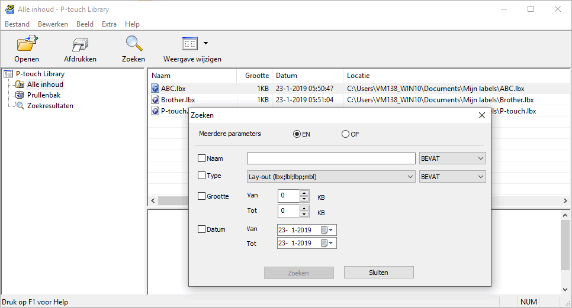
Task: Open the Datum Tot calendar dropdown
Action: [x=327, y=243]
